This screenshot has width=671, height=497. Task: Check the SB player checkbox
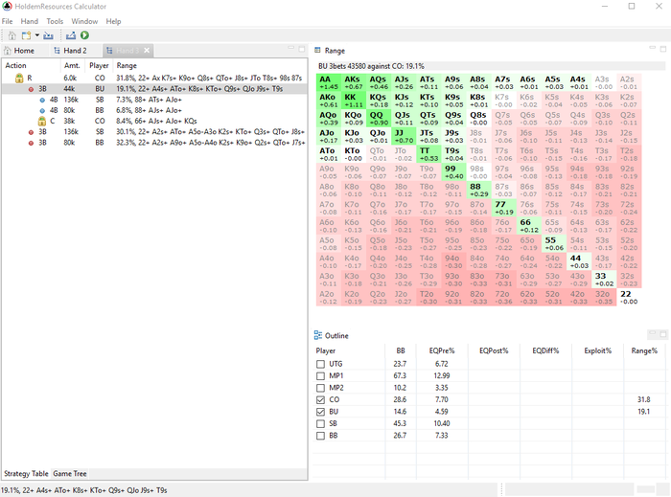(x=320, y=424)
